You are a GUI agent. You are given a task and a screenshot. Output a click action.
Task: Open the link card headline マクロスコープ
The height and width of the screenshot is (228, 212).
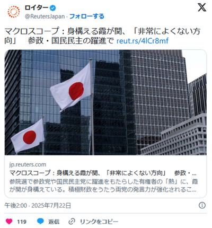coord(103,173)
